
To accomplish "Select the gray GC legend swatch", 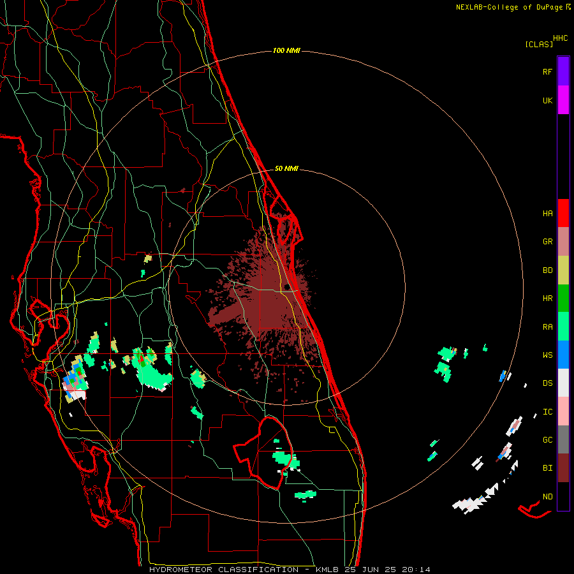I will coord(563,439).
